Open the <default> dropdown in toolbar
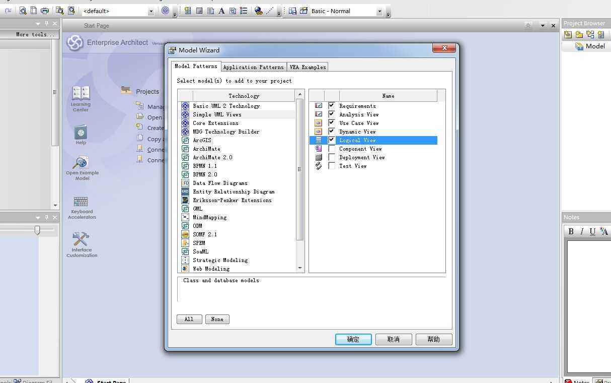This screenshot has width=611, height=383. (x=151, y=11)
